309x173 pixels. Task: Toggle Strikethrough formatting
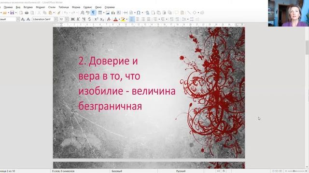pyautogui.click(x=89, y=19)
